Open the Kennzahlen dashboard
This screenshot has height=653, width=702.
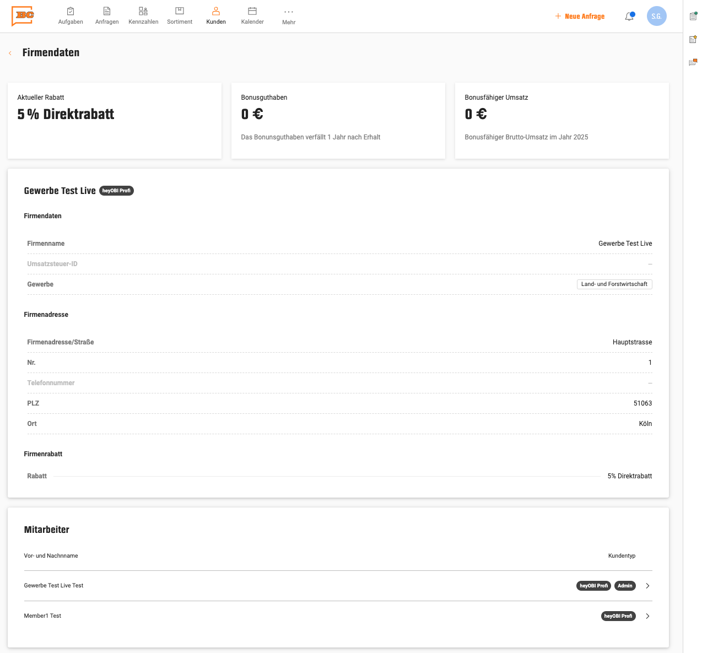143,16
